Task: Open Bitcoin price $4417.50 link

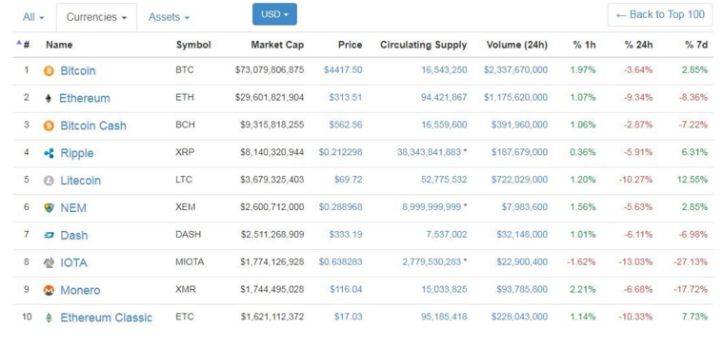Action: (x=343, y=70)
